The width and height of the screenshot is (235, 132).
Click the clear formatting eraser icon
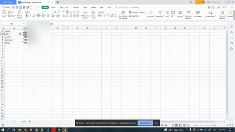coord(58,15)
